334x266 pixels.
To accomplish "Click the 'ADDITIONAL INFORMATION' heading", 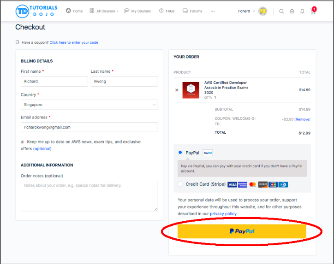I will point(47,165).
